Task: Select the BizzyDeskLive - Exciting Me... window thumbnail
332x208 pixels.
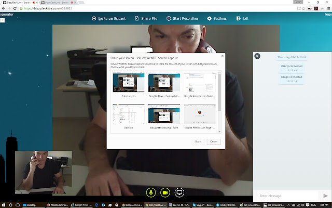Action: (164, 83)
